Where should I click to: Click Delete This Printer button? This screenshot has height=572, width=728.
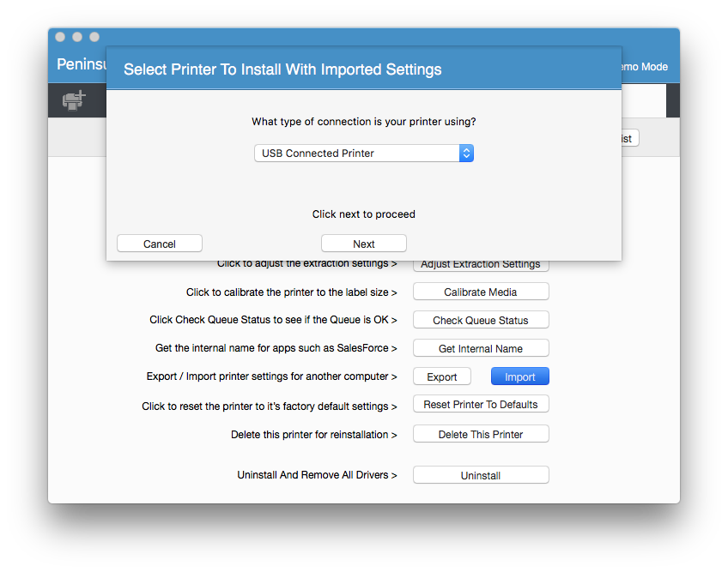481,434
